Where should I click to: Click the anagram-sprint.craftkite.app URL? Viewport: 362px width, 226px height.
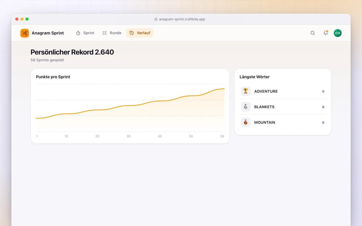coord(182,19)
